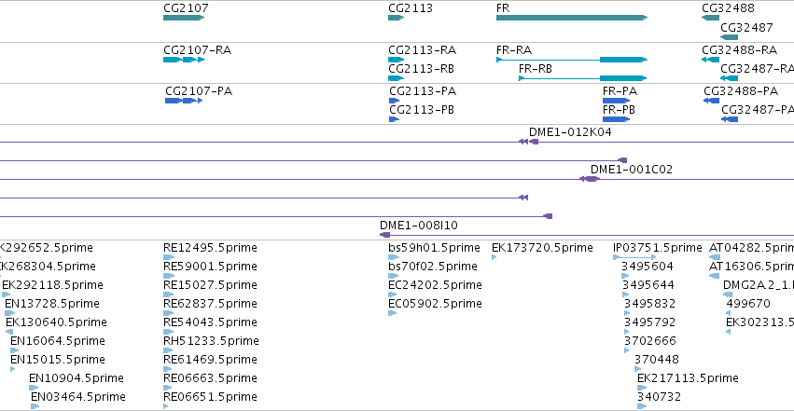Select the FR-RA transcript exon block
The image size is (794, 411).
(x=623, y=60)
